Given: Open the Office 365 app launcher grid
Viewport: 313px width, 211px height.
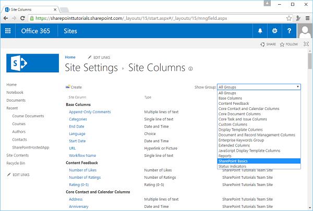Looking at the screenshot, I should [x=8, y=31].
